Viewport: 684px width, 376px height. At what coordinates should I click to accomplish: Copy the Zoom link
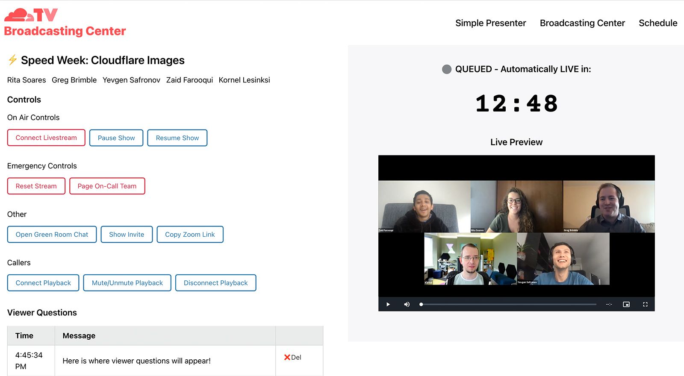tap(190, 234)
